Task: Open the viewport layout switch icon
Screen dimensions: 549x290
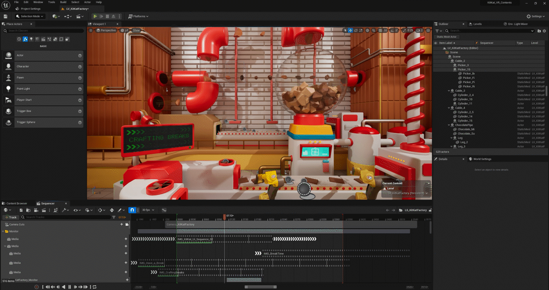Action: 429,30
